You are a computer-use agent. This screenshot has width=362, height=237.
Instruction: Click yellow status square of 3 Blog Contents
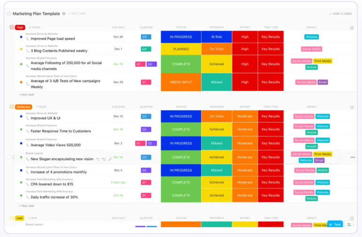coord(21,49)
